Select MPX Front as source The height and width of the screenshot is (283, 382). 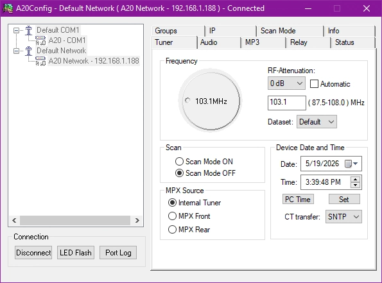point(172,216)
